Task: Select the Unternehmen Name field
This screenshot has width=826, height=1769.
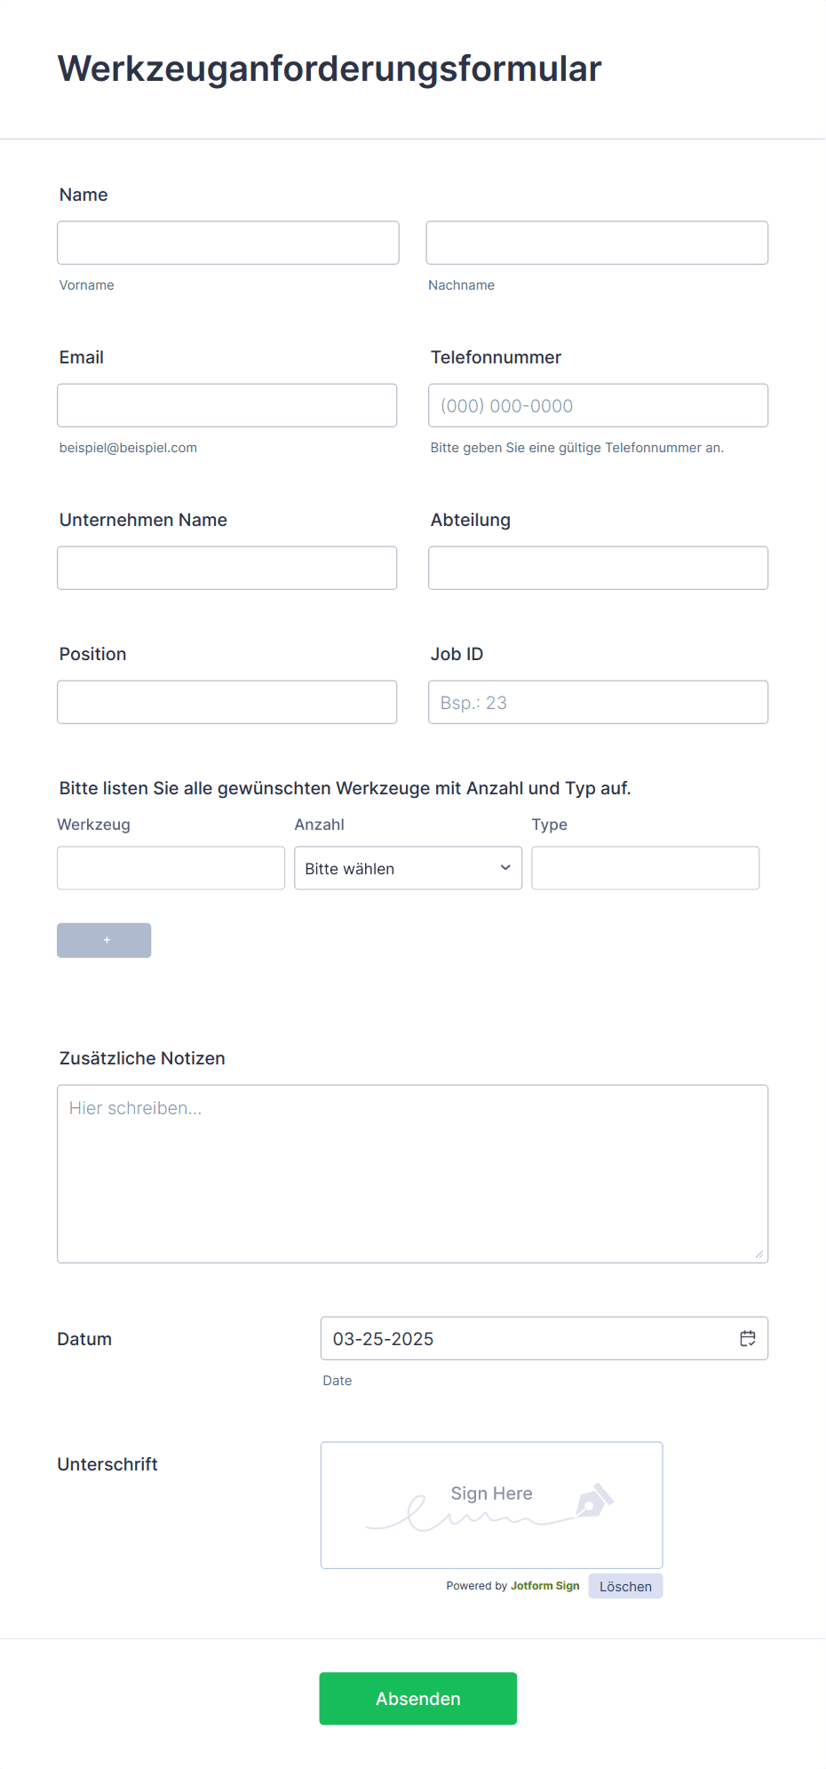Action: [226, 568]
